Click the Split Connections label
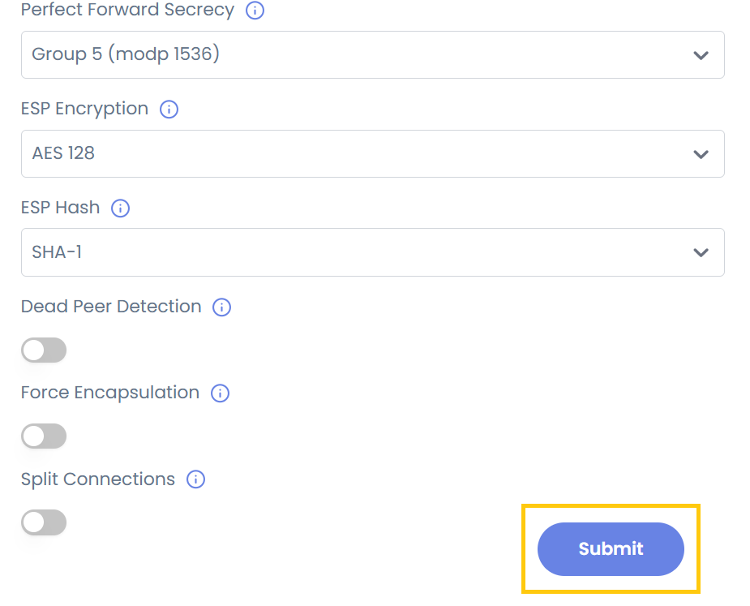This screenshot has height=606, width=750. (98, 479)
